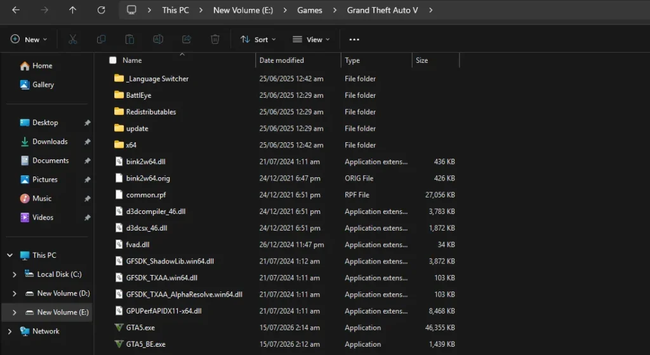
Task: Expand New Volume (E:) in tree
Action: point(15,312)
